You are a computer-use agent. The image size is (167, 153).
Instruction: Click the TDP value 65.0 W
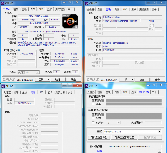pyautogui.click(x=55, y=20)
